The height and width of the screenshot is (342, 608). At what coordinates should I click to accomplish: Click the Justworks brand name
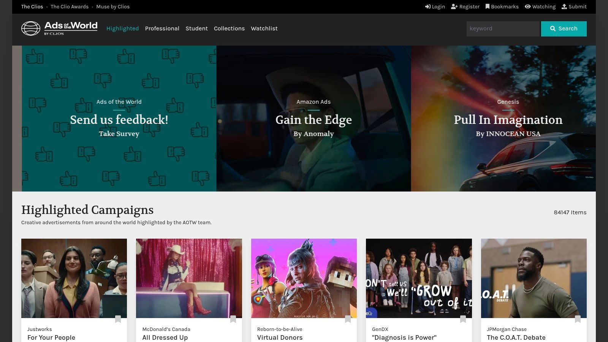coord(40,329)
